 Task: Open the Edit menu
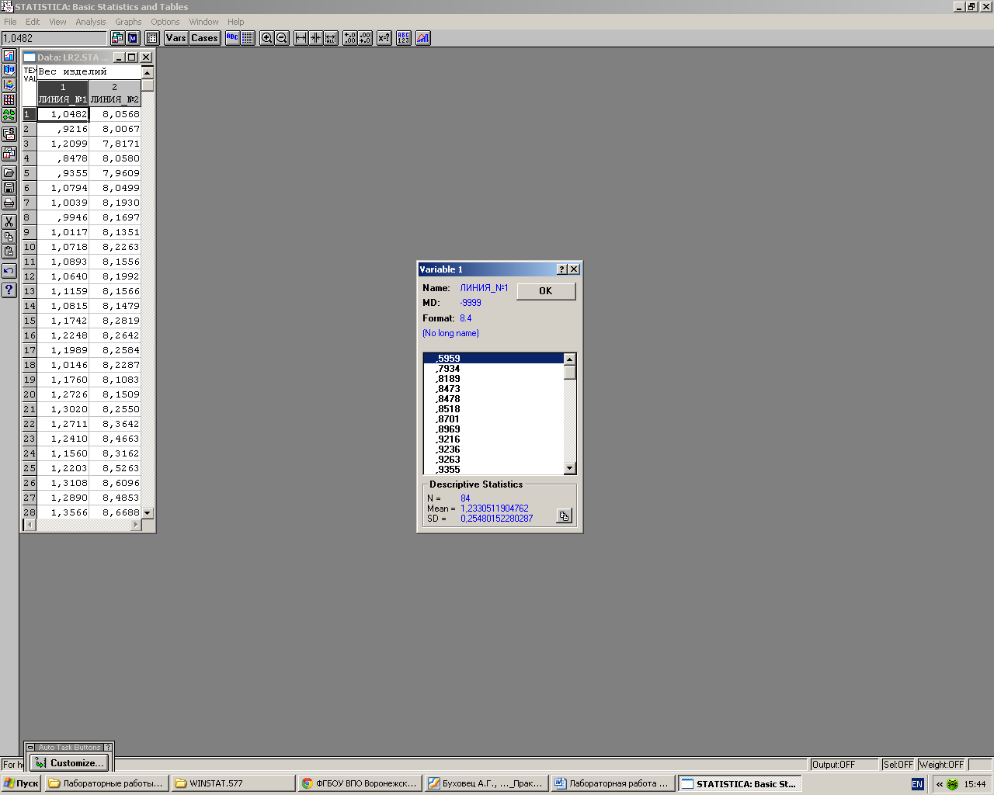[33, 22]
